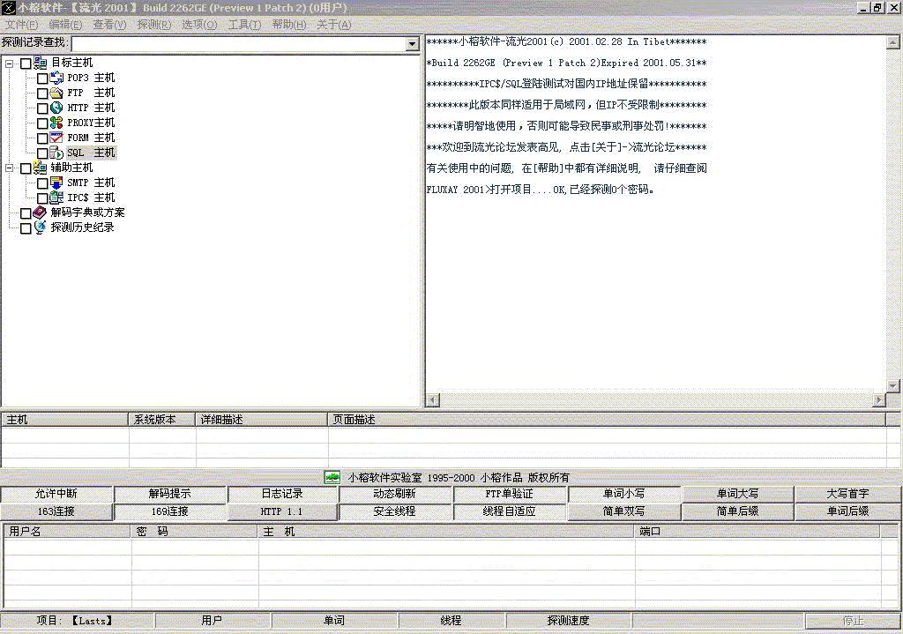Open the 探测(R) menu

154,25
